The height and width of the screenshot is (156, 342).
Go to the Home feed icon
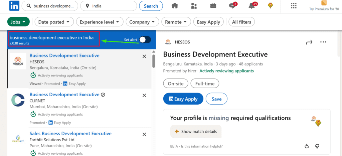click(x=175, y=6)
